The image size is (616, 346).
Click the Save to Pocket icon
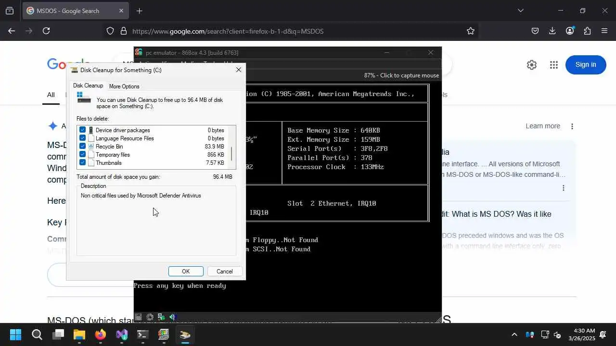pyautogui.click(x=535, y=31)
